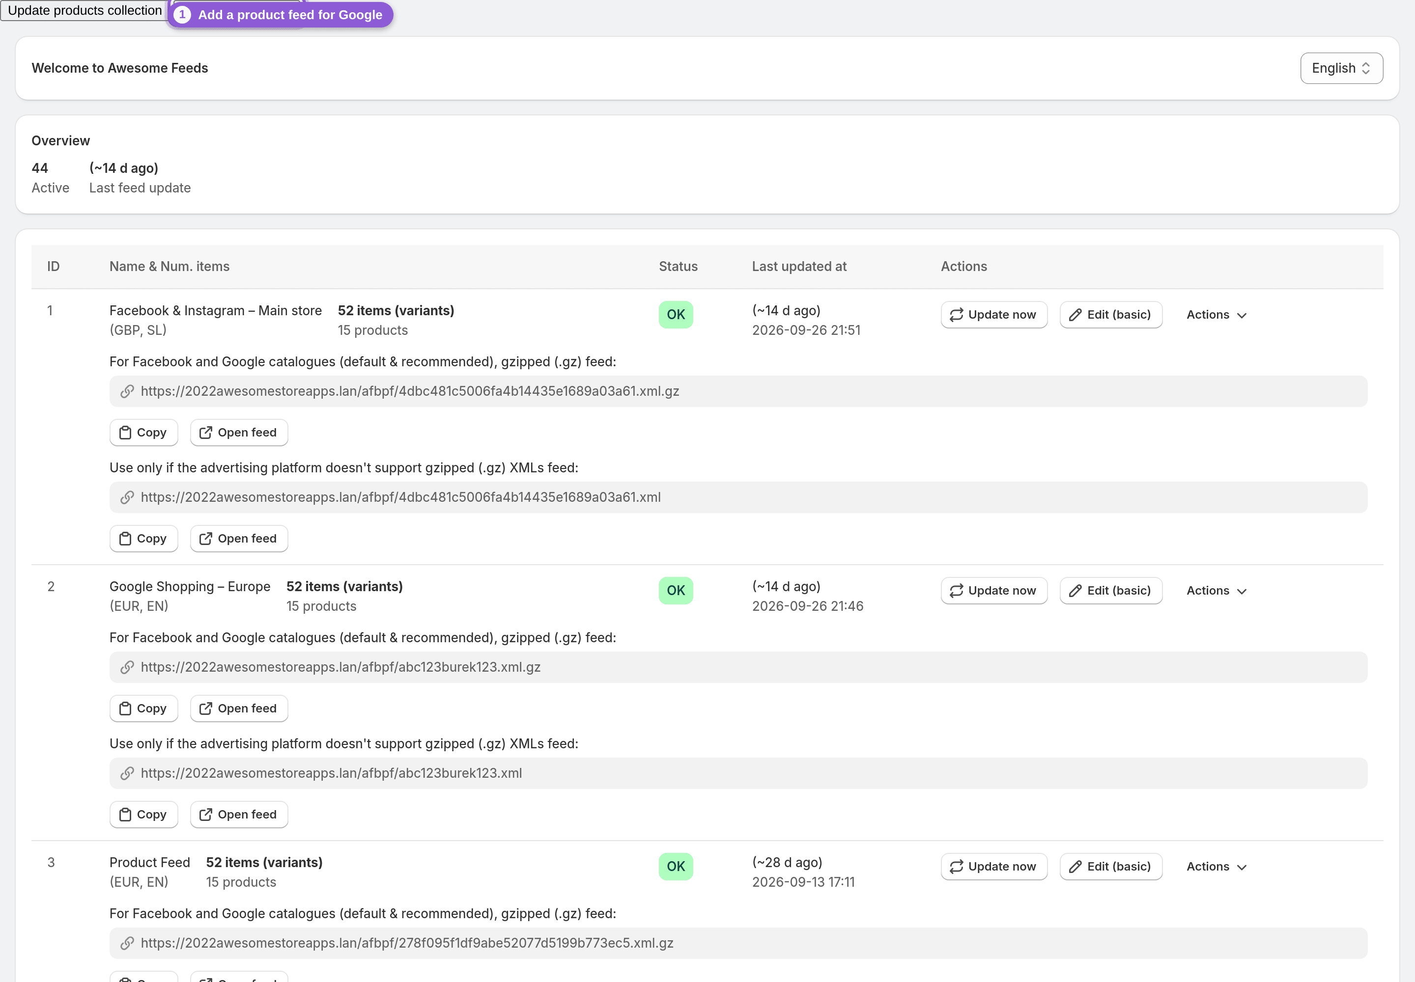The height and width of the screenshot is (982, 1415).
Task: Copy the Facebook feed 4dbc481c .xml.gz URL
Action: [x=143, y=433]
